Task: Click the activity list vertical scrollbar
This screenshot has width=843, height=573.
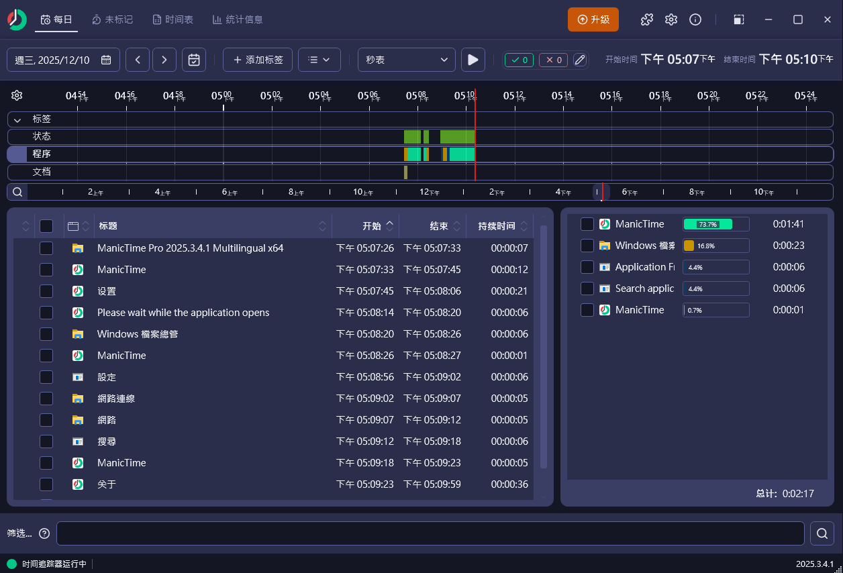Action: (544, 347)
